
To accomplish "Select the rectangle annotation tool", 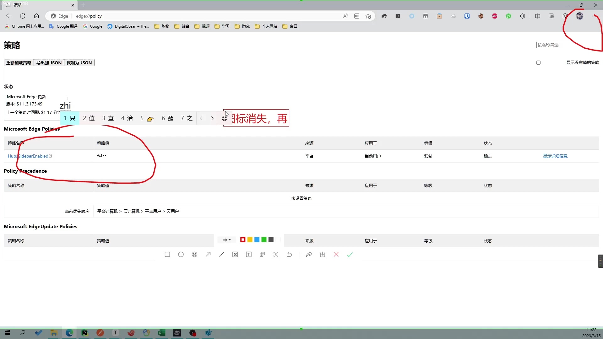I will coord(167,255).
